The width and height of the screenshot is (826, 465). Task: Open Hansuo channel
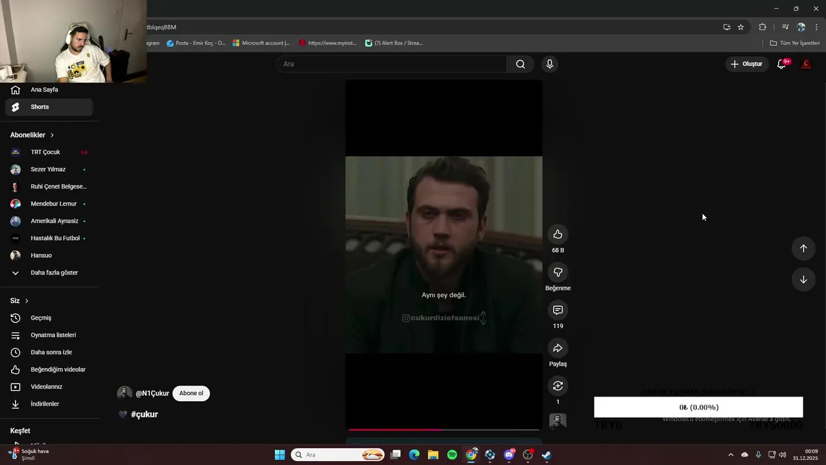49,256
